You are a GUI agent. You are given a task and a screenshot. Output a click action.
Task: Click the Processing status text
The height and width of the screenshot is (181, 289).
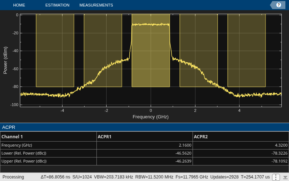coord(13,177)
